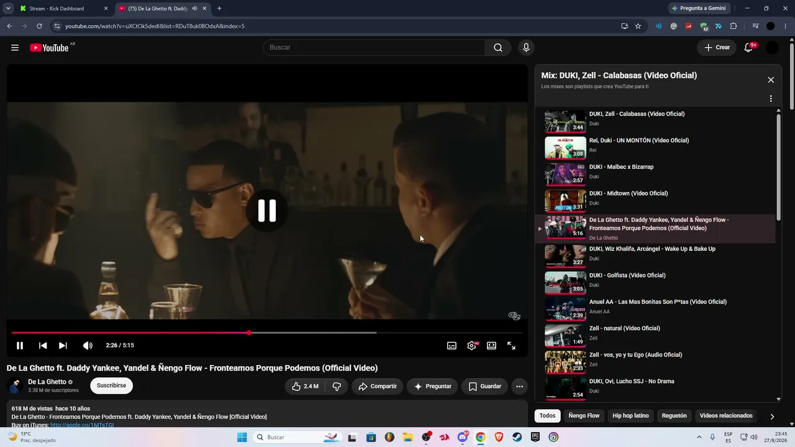Image resolution: width=795 pixels, height=447 pixels.
Task: Click the Preguntar button
Action: coord(432,386)
